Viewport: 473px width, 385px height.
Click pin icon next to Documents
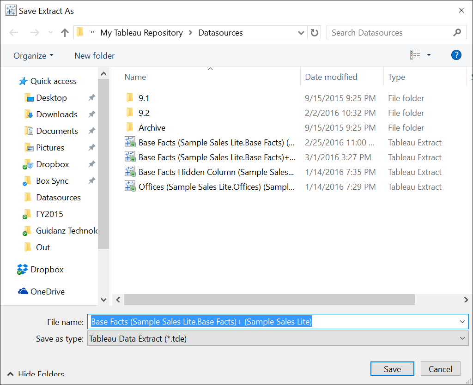tap(91, 131)
